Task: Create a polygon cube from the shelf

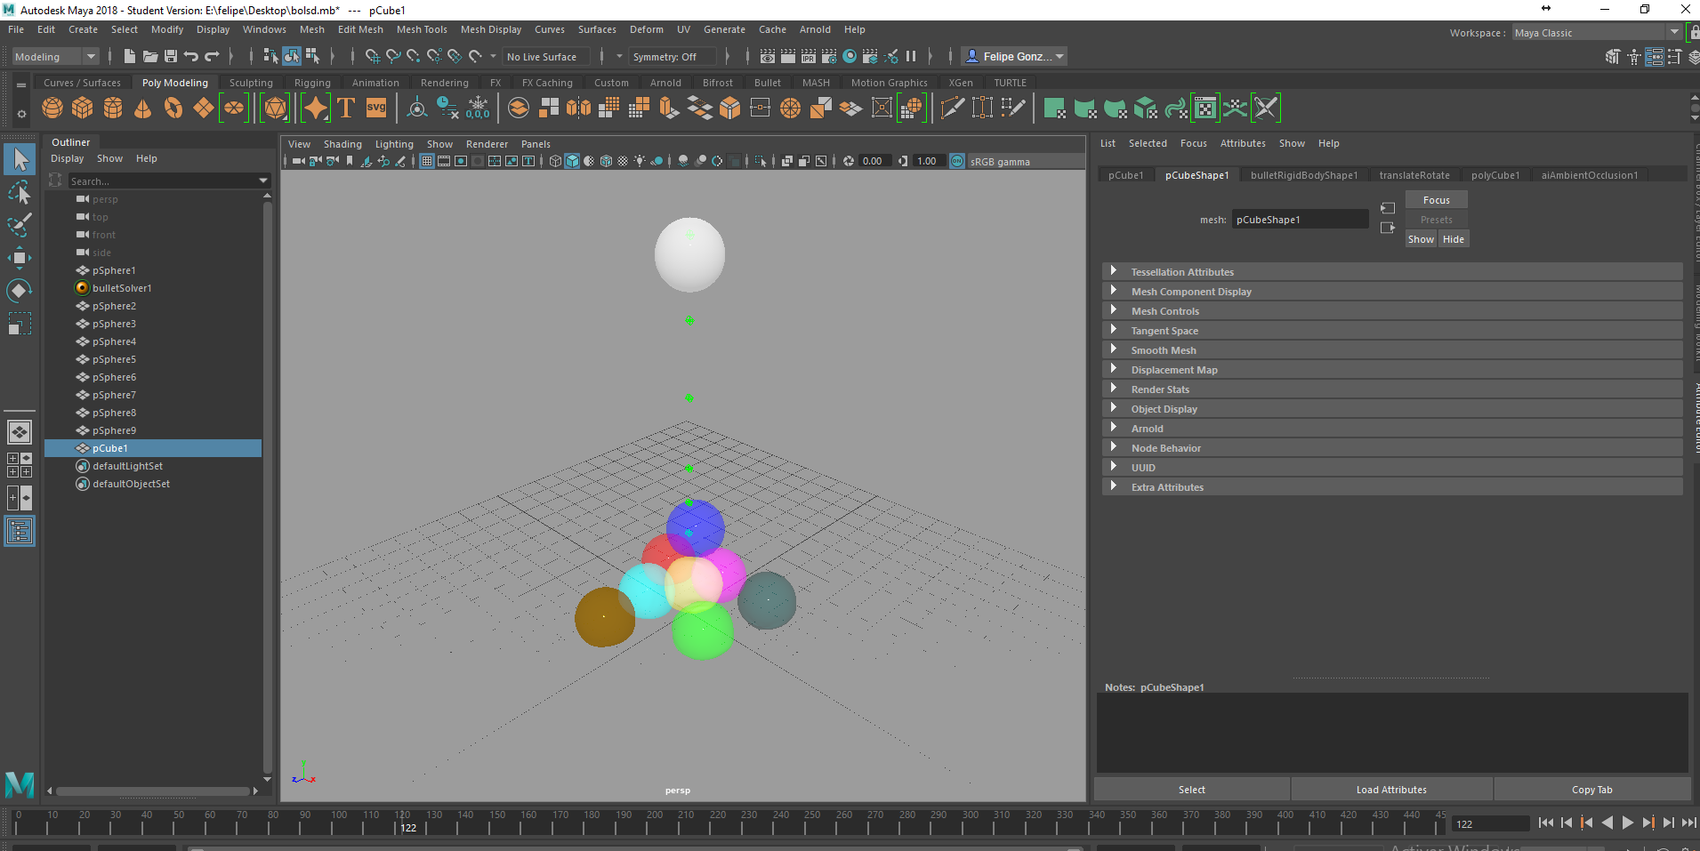Action: pyautogui.click(x=82, y=108)
